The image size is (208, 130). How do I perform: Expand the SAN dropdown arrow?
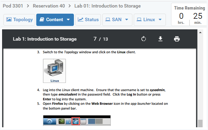click(x=127, y=19)
